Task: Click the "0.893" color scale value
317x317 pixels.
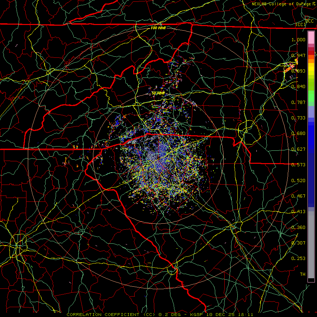Action: (x=298, y=71)
